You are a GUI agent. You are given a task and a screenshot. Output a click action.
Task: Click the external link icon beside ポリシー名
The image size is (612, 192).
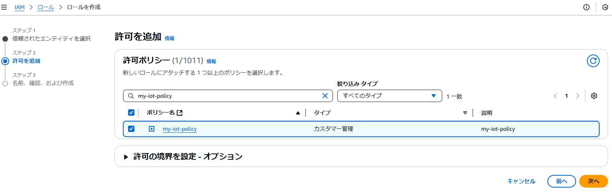coord(180,113)
